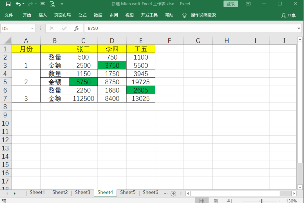Screen dimensions: 304x203
Task: Select the 李四 header cell
Action: 112,49
